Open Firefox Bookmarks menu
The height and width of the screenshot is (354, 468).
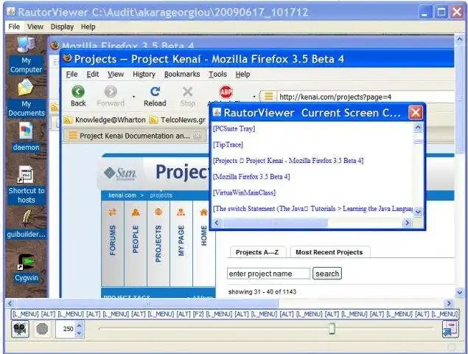point(182,74)
